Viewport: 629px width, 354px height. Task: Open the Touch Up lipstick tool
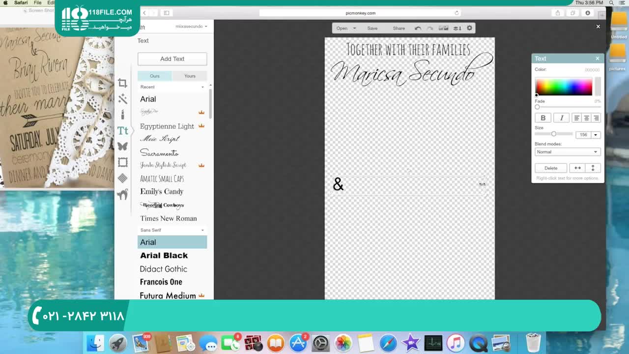(122, 115)
